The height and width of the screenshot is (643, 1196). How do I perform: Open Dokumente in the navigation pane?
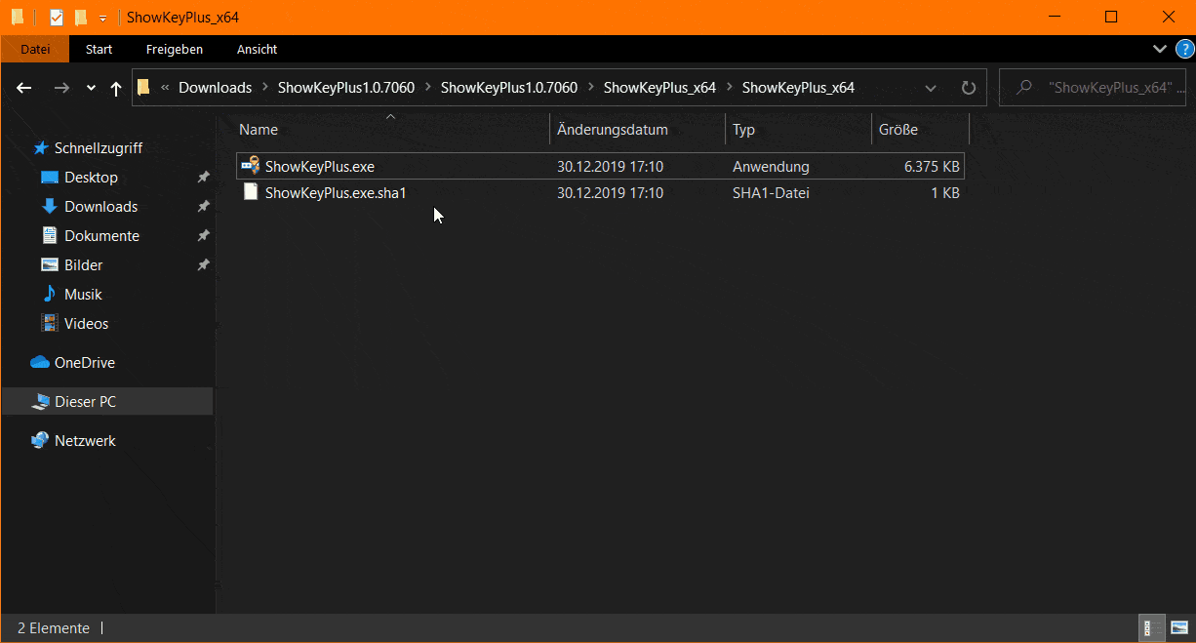click(x=101, y=236)
